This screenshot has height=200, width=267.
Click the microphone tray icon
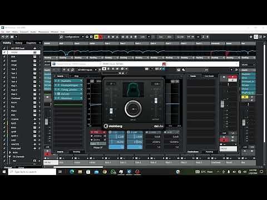[x=229, y=172]
